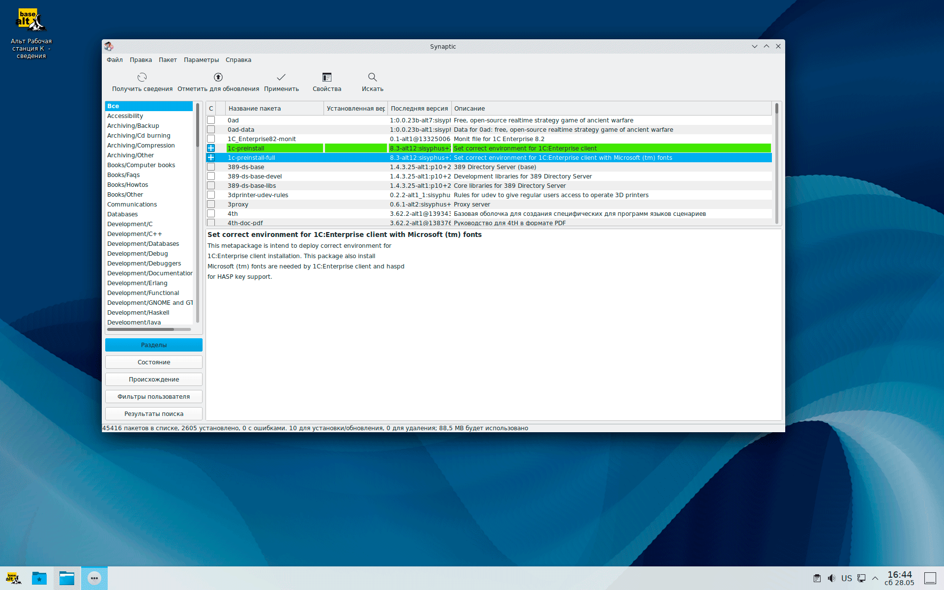944x590 pixels.
Task: Click the Mark all upgrades icon (Отметить для обновления)
Action: [218, 77]
